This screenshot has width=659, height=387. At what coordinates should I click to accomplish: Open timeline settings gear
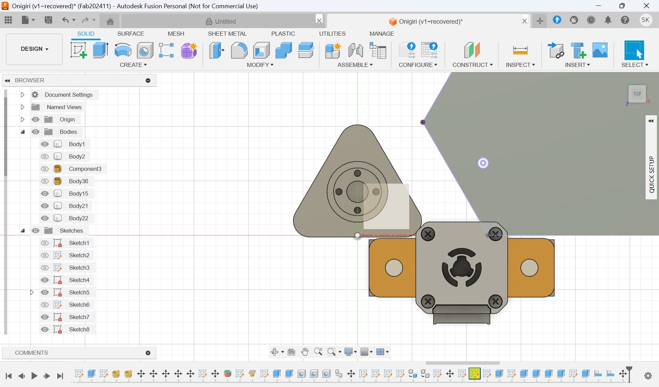648,376
